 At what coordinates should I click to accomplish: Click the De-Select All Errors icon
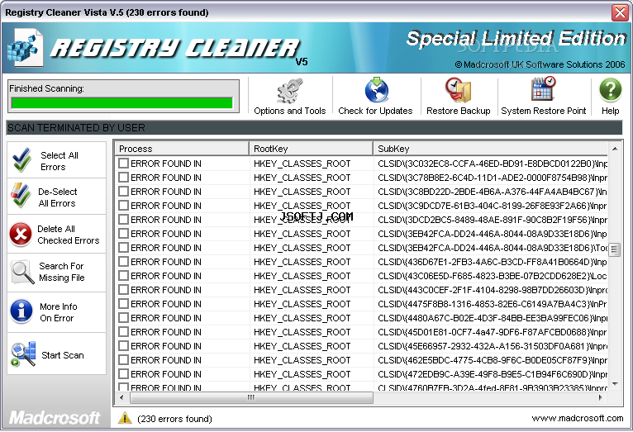[21, 196]
